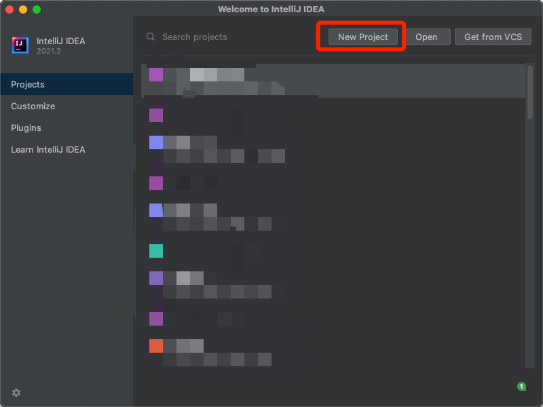The width and height of the screenshot is (543, 407).
Task: Click the yellow minimize window button
Action: tap(23, 9)
